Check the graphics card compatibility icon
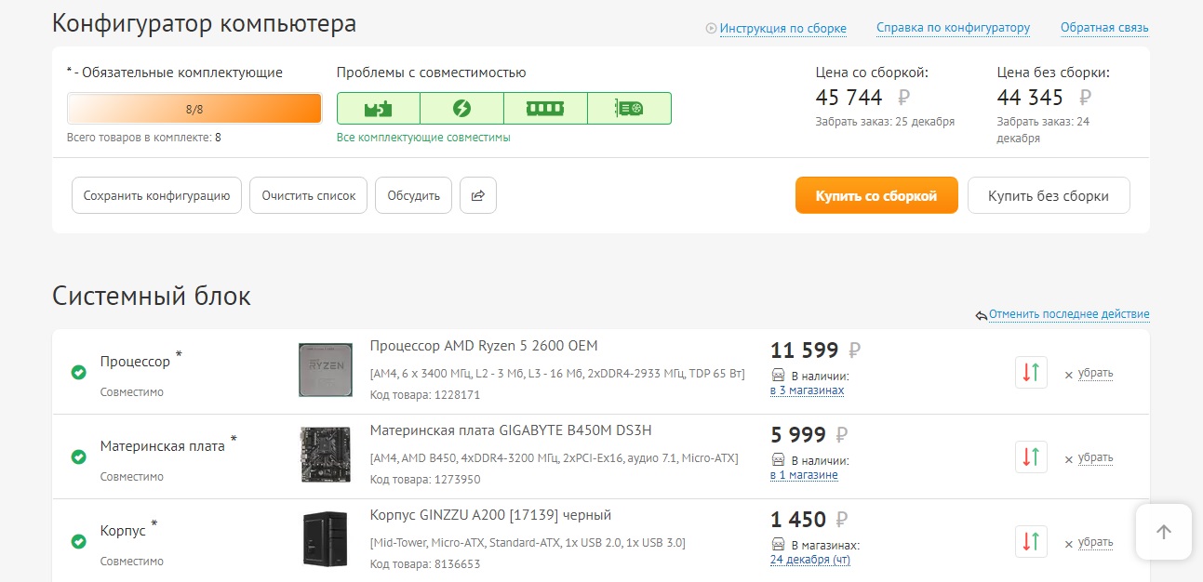 [629, 109]
